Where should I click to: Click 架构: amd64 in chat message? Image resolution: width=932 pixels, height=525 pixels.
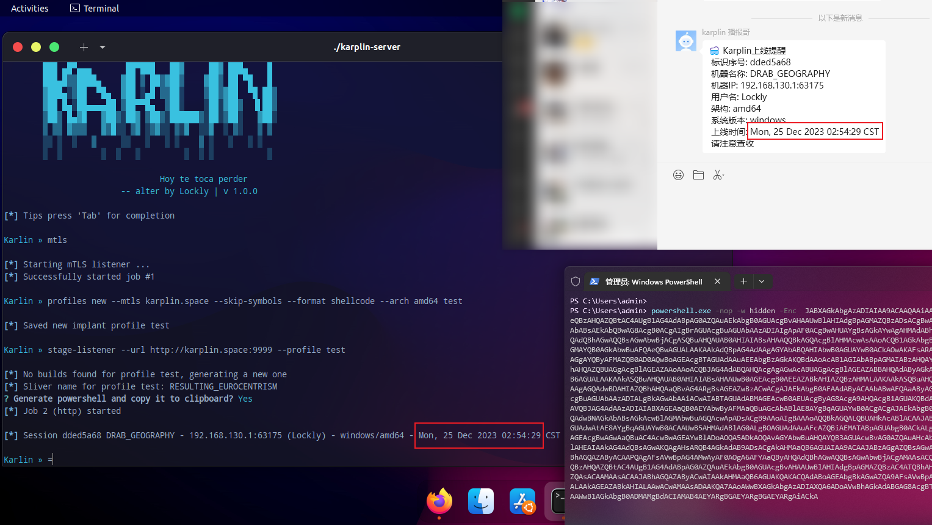click(x=735, y=109)
